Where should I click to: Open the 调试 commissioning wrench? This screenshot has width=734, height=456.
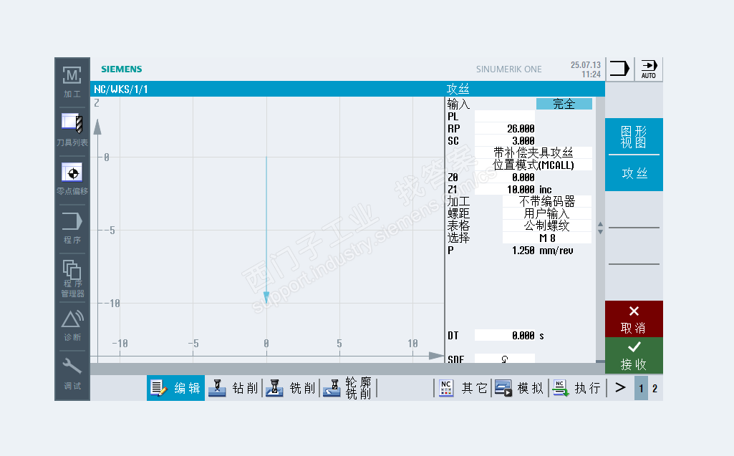pyautogui.click(x=72, y=374)
